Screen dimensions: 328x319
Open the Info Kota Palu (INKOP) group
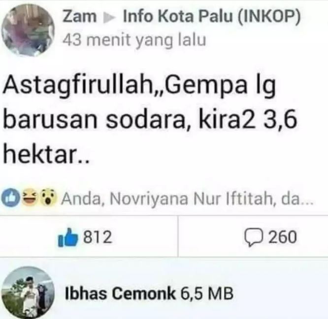[212, 16]
